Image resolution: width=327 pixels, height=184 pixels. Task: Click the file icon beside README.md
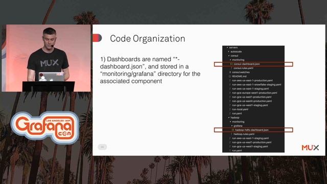click(x=230, y=76)
